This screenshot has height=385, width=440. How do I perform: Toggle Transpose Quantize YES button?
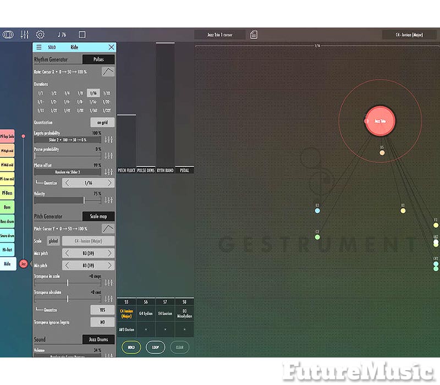[x=102, y=310]
